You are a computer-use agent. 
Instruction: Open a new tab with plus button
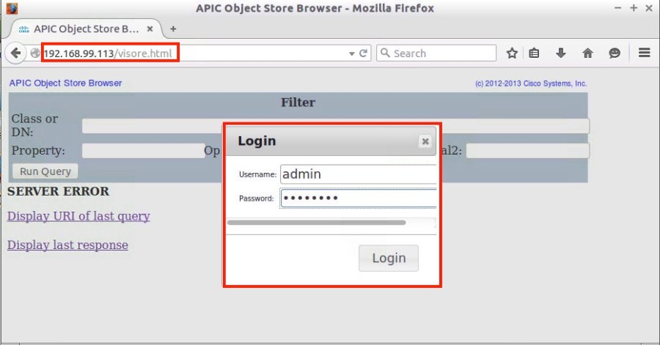173,29
